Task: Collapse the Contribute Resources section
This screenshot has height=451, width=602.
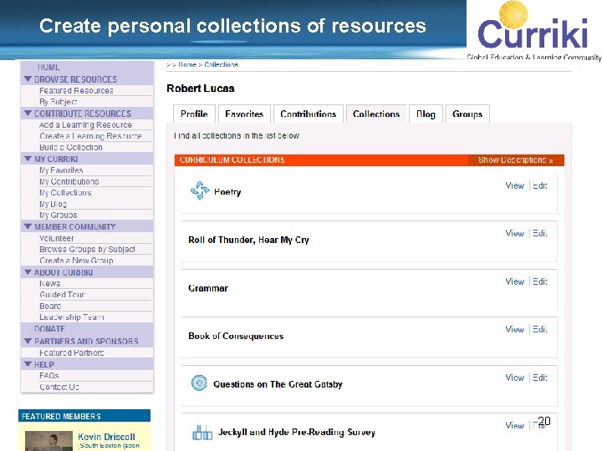Action: tap(28, 113)
